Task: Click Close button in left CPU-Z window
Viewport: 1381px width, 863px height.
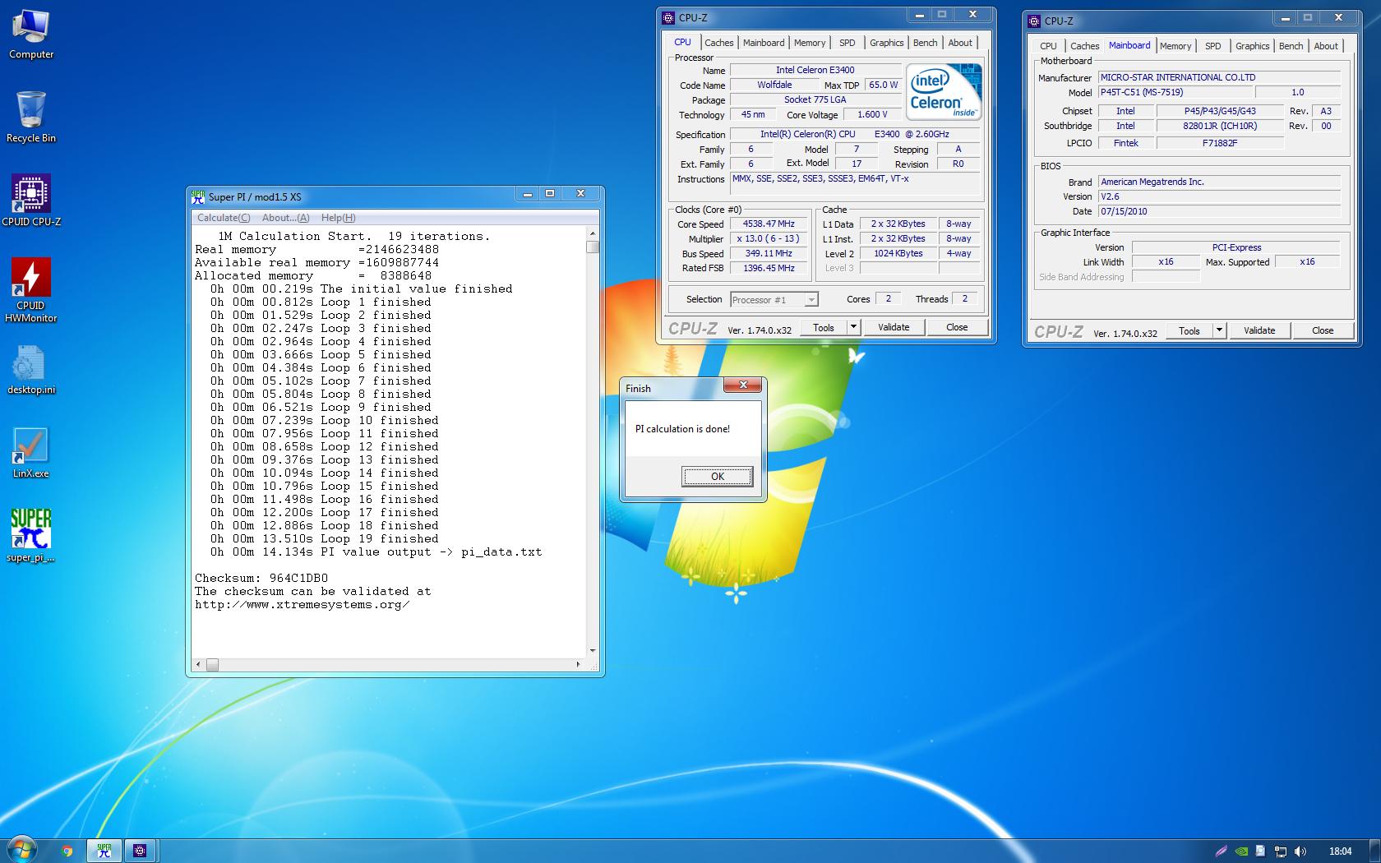Action: point(957,327)
